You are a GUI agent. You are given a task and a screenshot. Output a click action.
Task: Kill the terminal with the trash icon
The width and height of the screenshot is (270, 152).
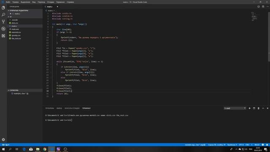tap(259, 108)
